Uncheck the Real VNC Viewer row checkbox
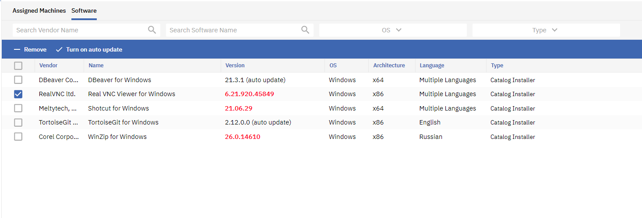This screenshot has height=218, width=642. tap(18, 94)
